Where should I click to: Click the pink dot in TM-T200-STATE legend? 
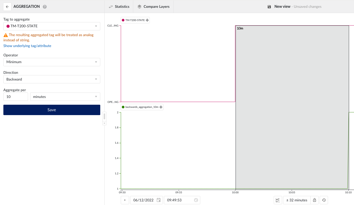coord(123,20)
